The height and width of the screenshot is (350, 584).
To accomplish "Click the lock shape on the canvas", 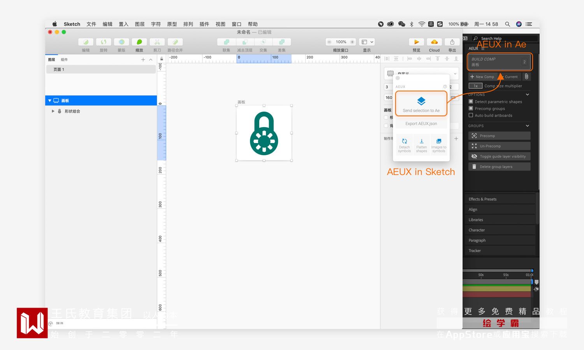I will 264,133.
